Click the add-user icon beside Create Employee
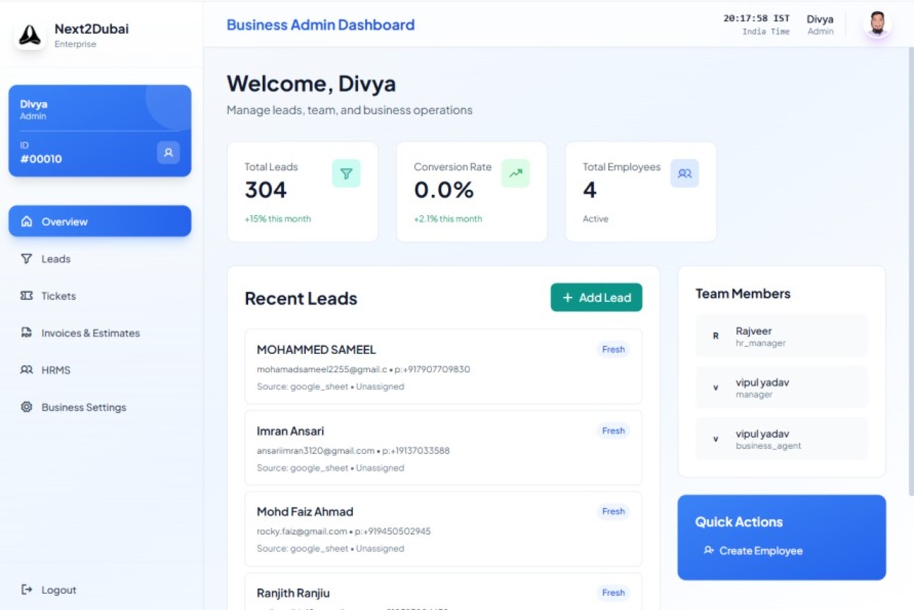Image resolution: width=914 pixels, height=610 pixels. (708, 550)
